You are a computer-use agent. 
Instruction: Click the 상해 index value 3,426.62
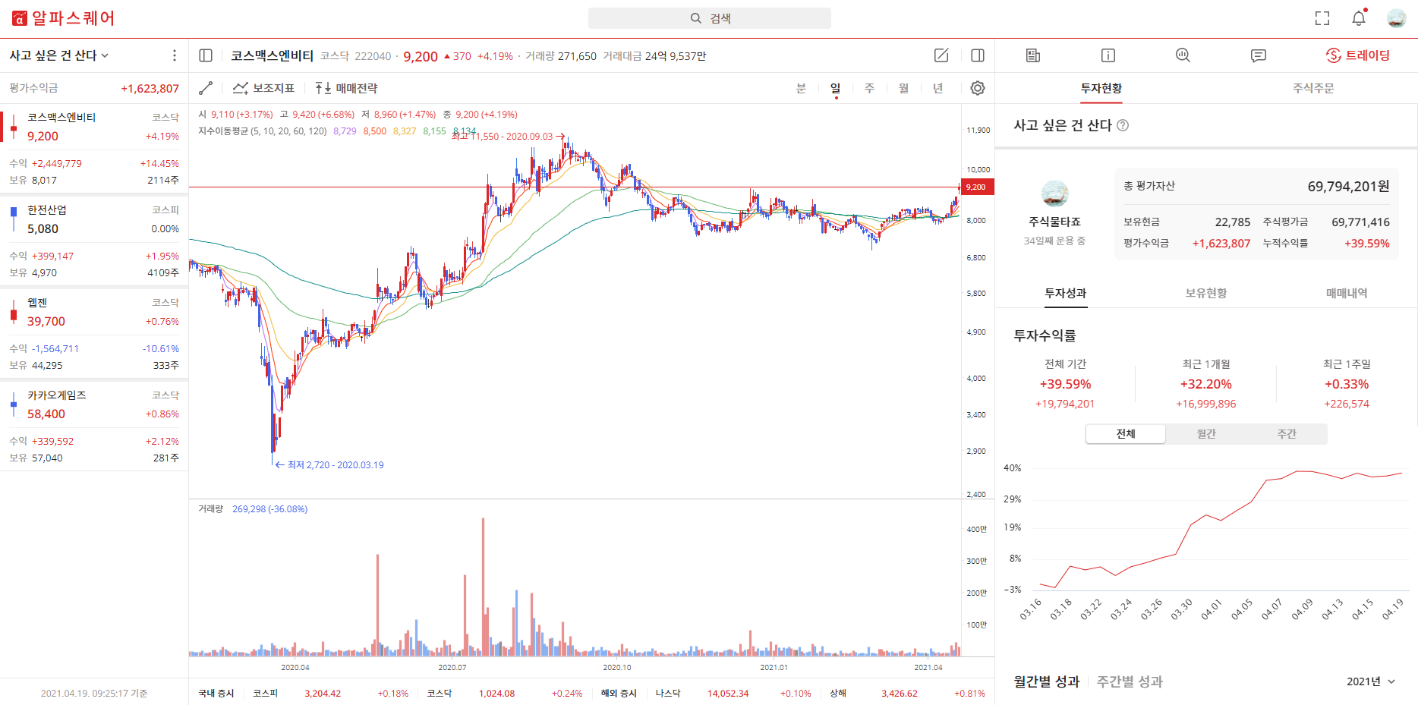click(x=900, y=694)
